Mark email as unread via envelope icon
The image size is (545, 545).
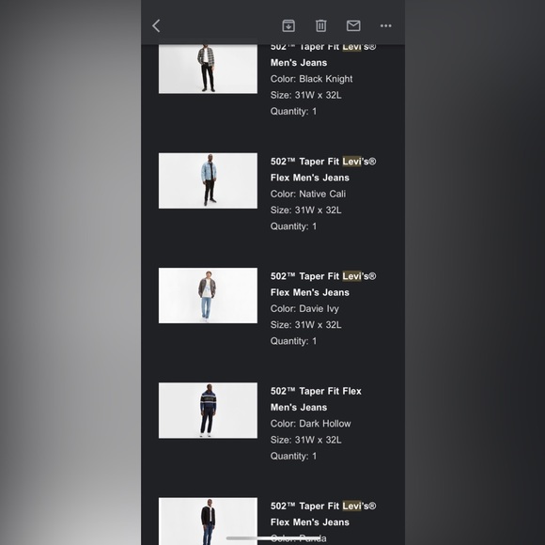click(x=353, y=25)
